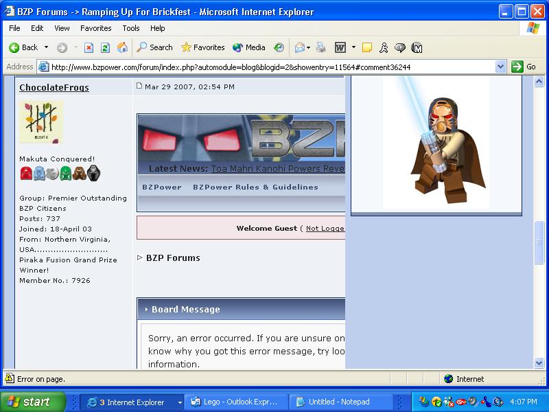Open the Favorites menu

pyautogui.click(x=95, y=28)
